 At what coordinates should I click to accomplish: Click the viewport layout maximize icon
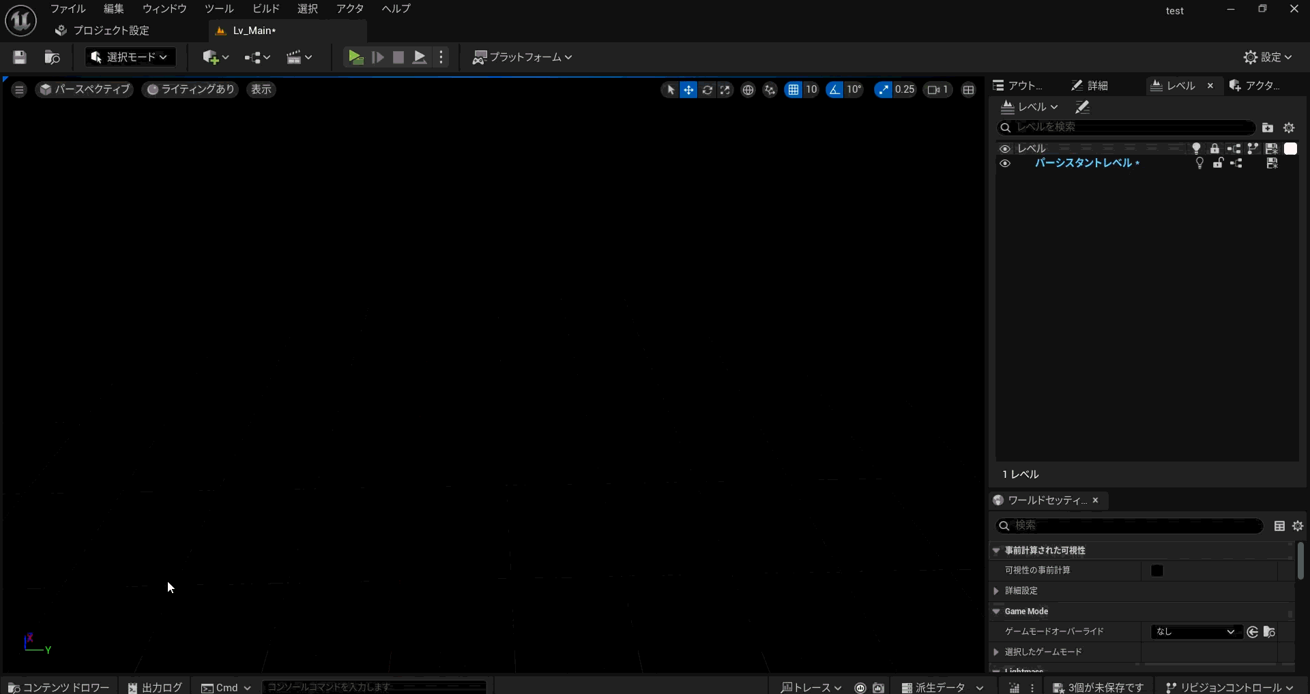(969, 90)
